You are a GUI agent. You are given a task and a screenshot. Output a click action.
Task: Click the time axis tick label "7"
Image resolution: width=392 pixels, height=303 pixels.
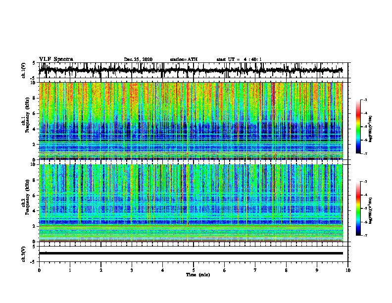[255, 270]
